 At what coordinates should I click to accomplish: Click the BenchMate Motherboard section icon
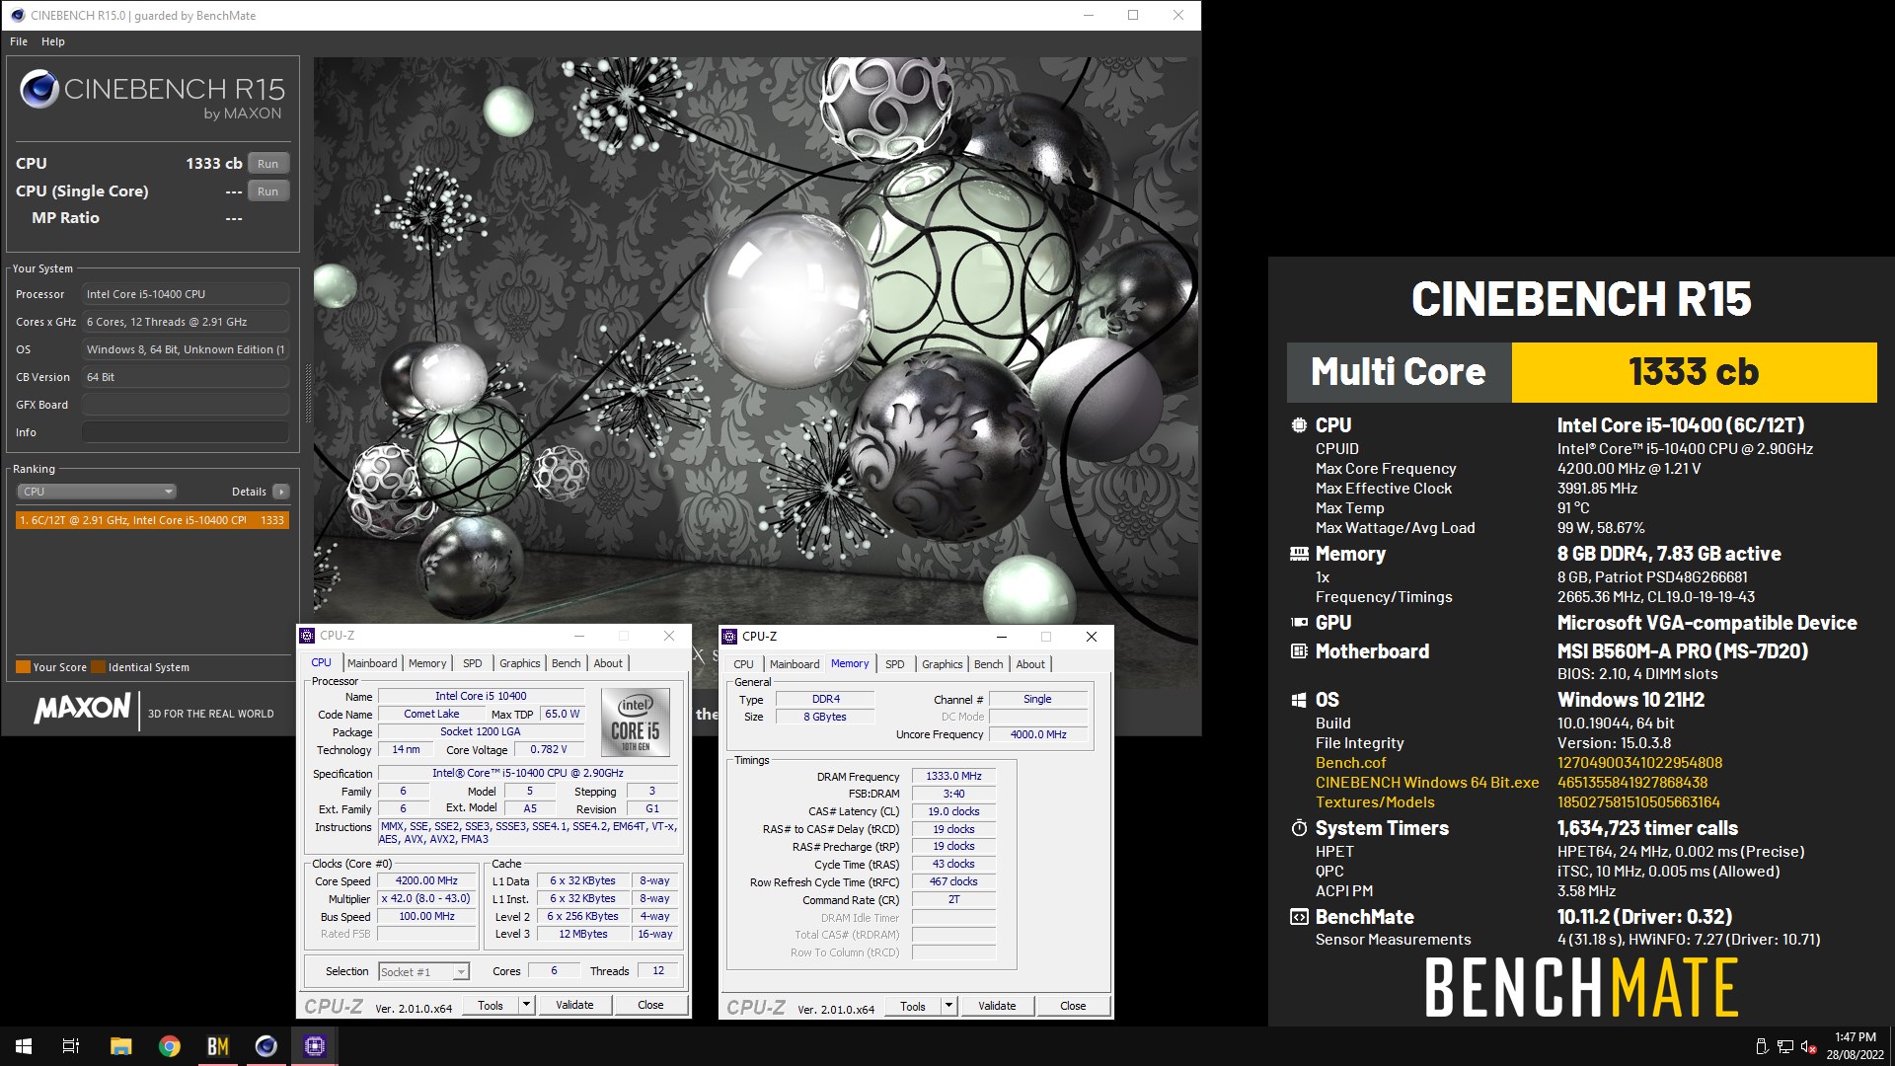[x=1299, y=651]
